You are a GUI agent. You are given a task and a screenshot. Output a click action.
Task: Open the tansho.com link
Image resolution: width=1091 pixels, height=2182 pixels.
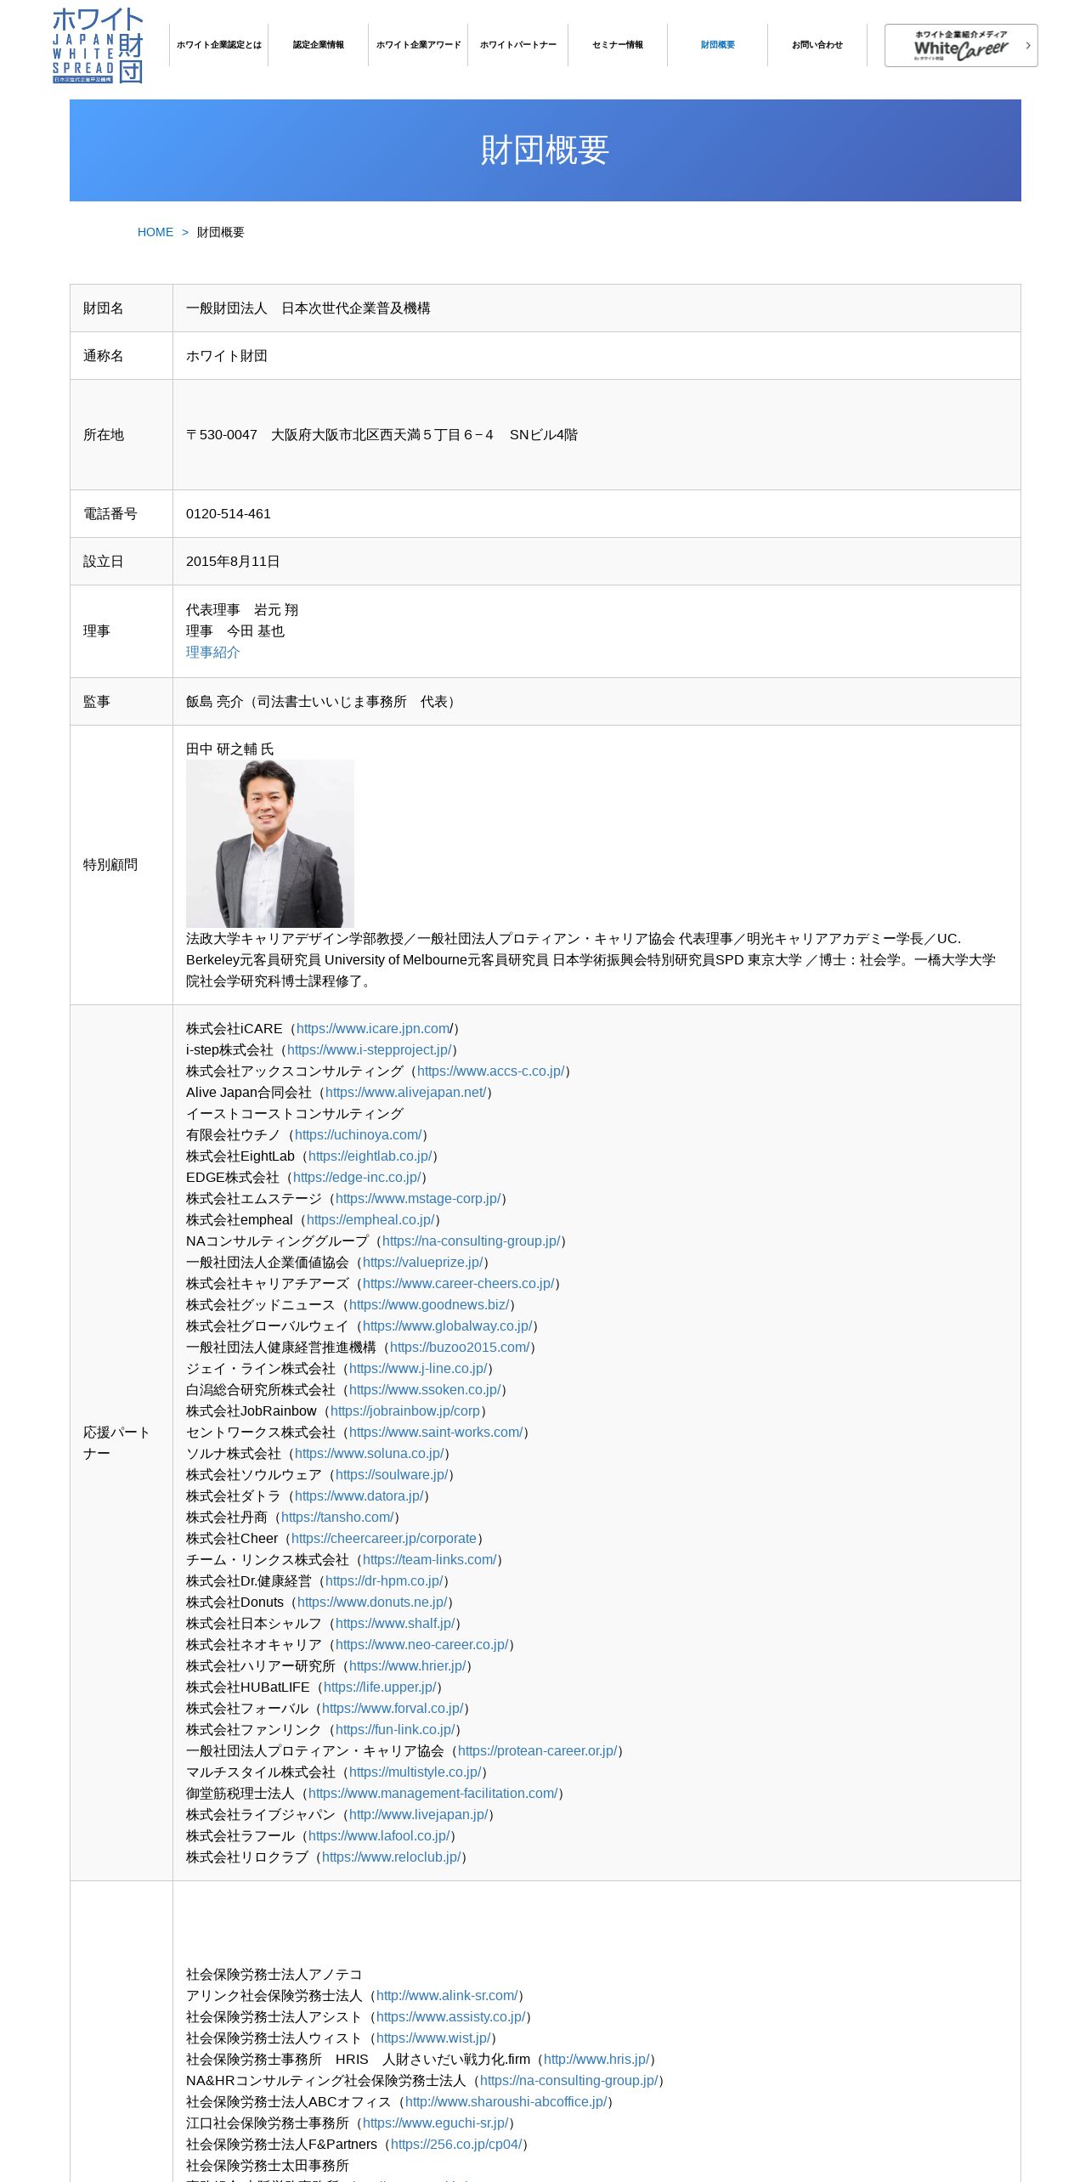click(x=337, y=1518)
